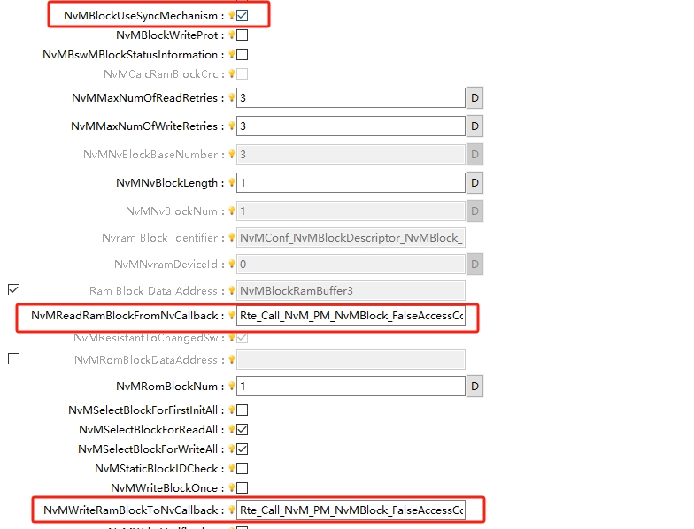Focus the NvMMaxNumOfWriteRetries input field
The image size is (694, 529).
pos(351,126)
